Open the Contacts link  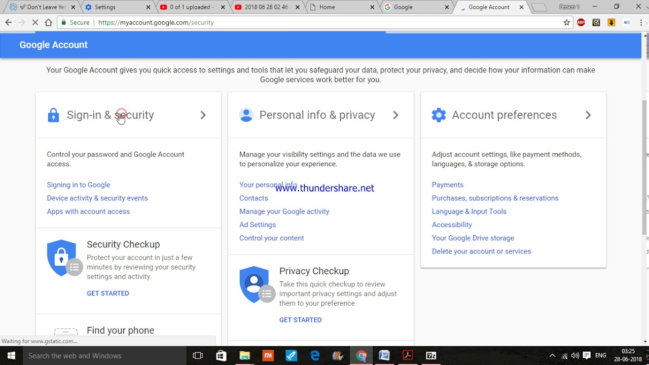click(x=254, y=198)
